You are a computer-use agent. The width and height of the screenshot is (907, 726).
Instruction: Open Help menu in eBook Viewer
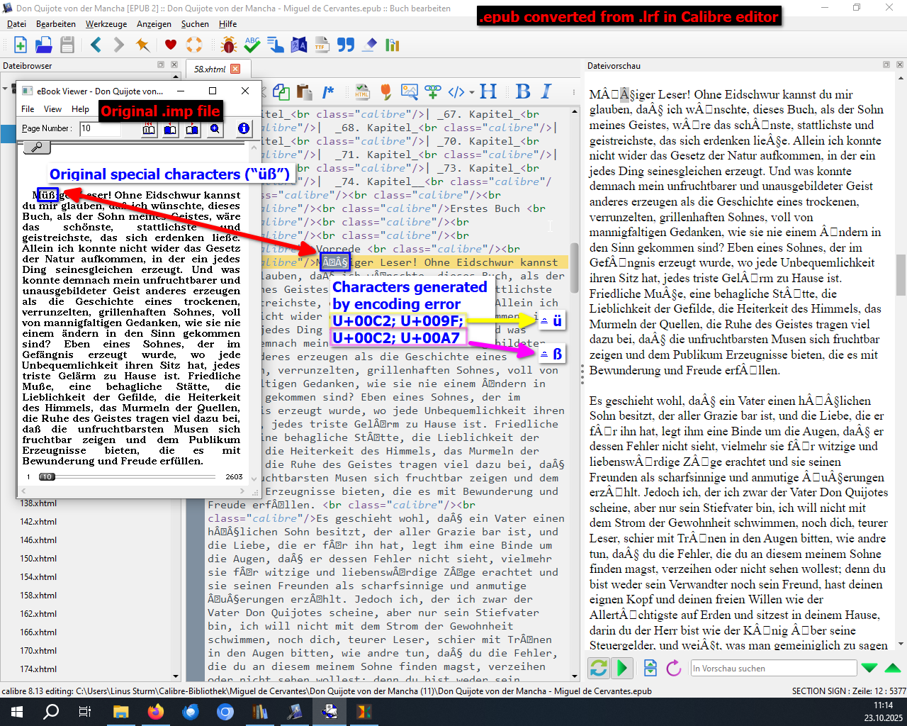click(x=80, y=109)
